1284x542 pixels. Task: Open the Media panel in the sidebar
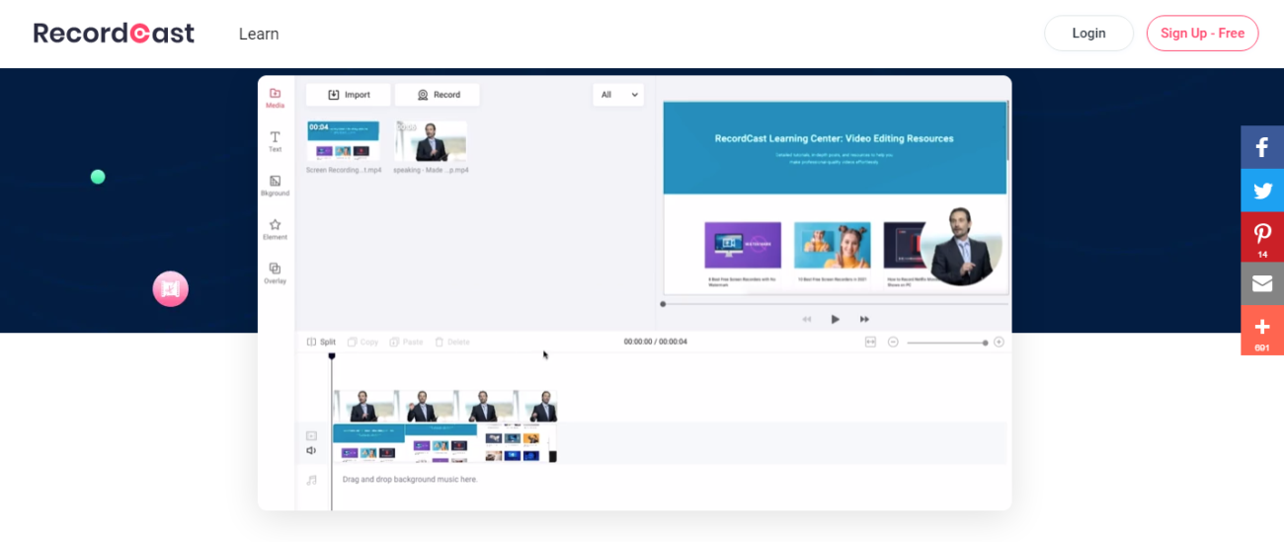click(x=275, y=98)
